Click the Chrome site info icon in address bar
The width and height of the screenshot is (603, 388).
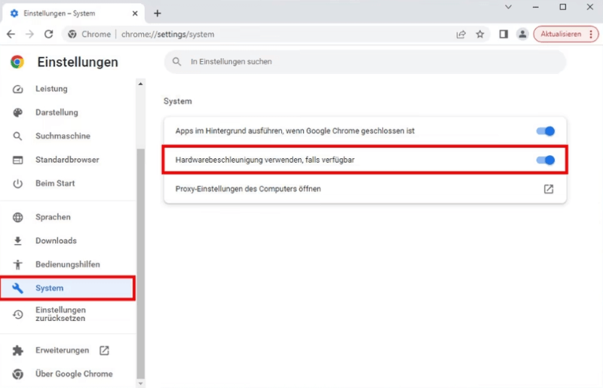pos(72,34)
